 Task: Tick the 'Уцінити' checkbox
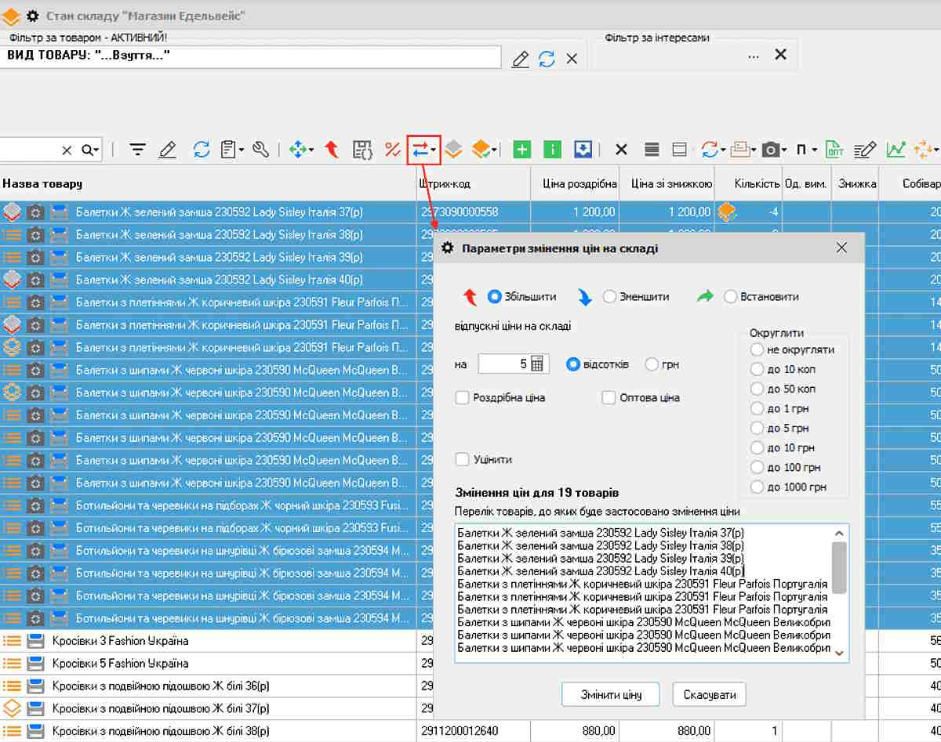[x=463, y=459]
